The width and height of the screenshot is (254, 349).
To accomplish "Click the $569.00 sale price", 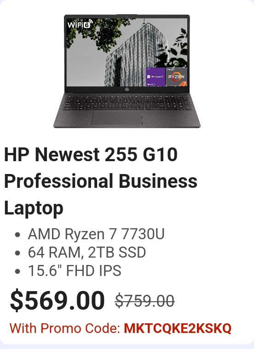I will 58,300.
